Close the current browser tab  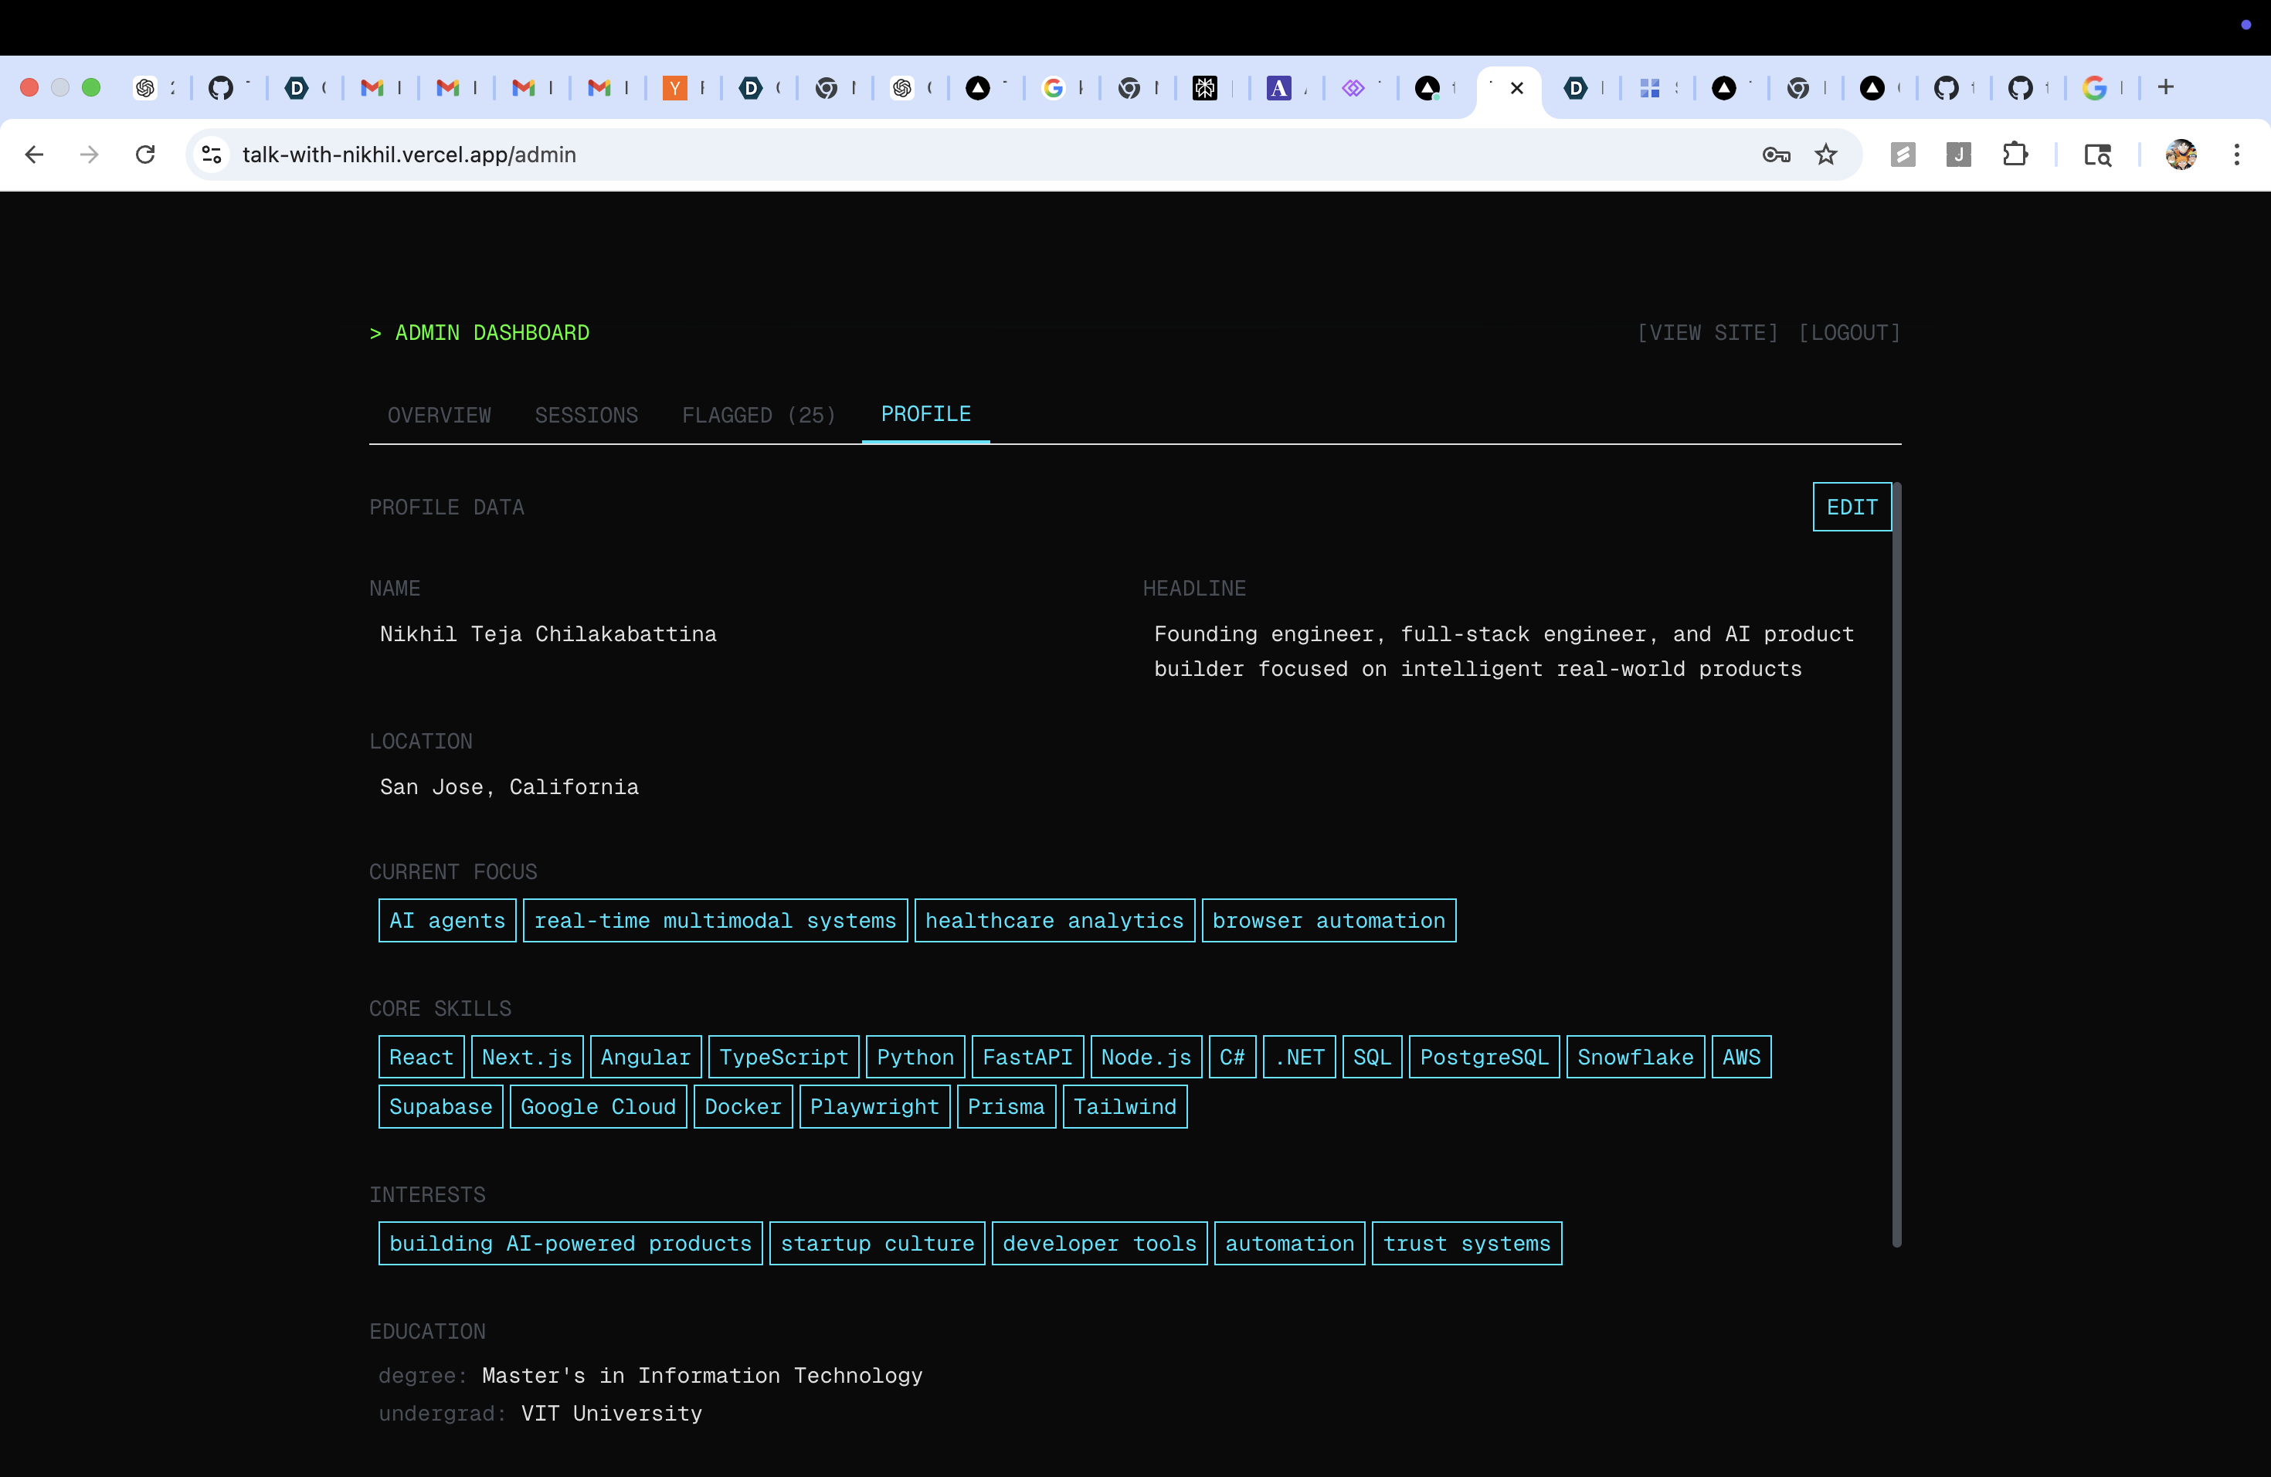(1517, 88)
